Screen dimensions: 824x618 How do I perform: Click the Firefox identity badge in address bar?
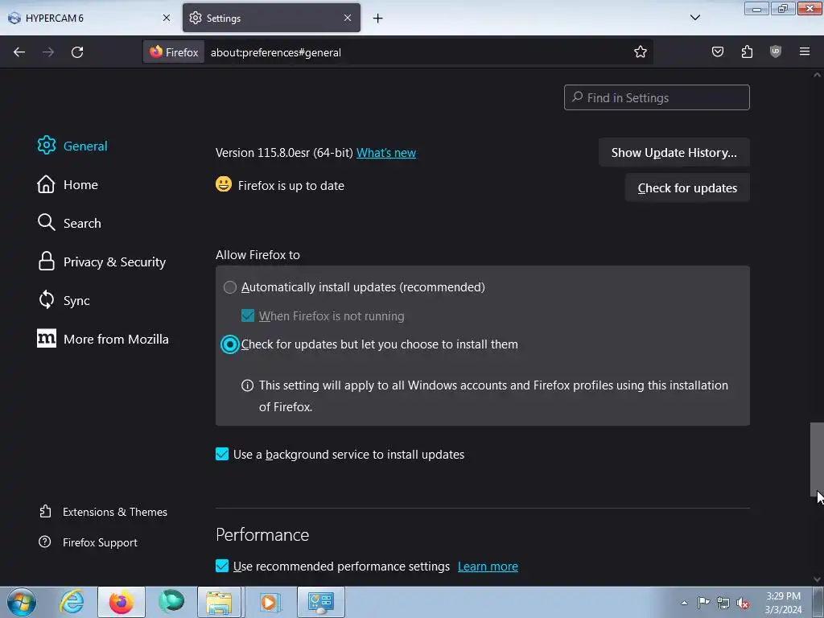[174, 52]
